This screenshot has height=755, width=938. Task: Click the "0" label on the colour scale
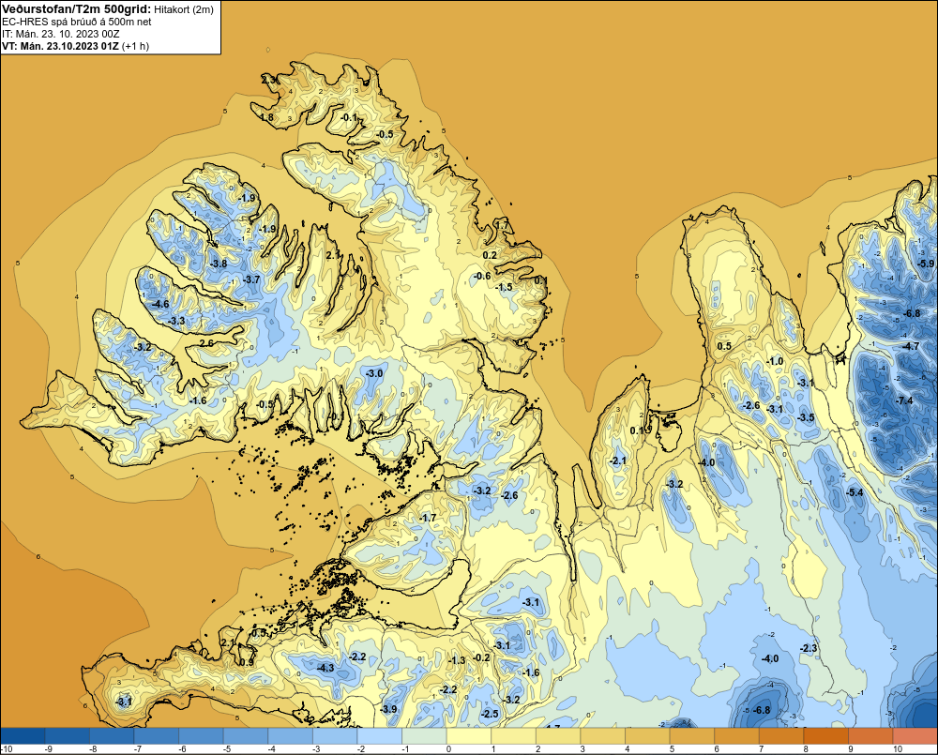point(448,749)
